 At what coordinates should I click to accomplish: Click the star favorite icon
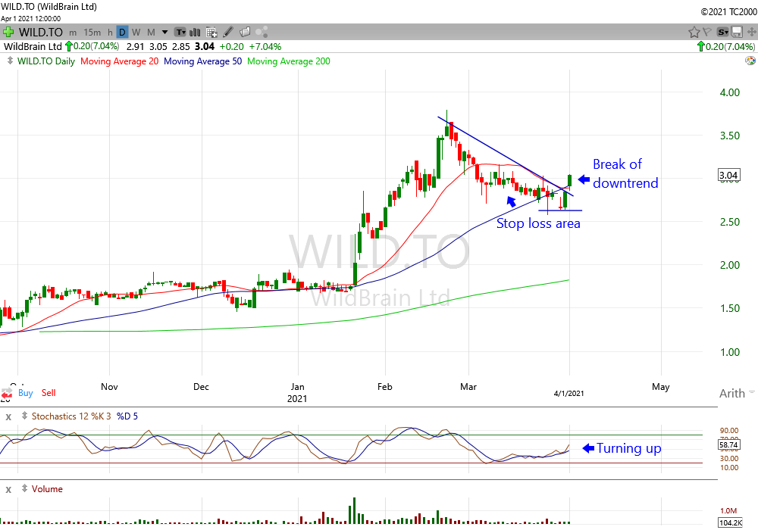[x=694, y=33]
